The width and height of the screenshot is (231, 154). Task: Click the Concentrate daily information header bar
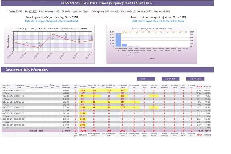point(107,70)
